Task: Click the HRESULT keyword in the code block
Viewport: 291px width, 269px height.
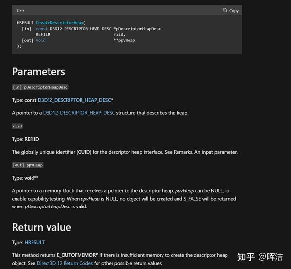Action: click(x=25, y=23)
